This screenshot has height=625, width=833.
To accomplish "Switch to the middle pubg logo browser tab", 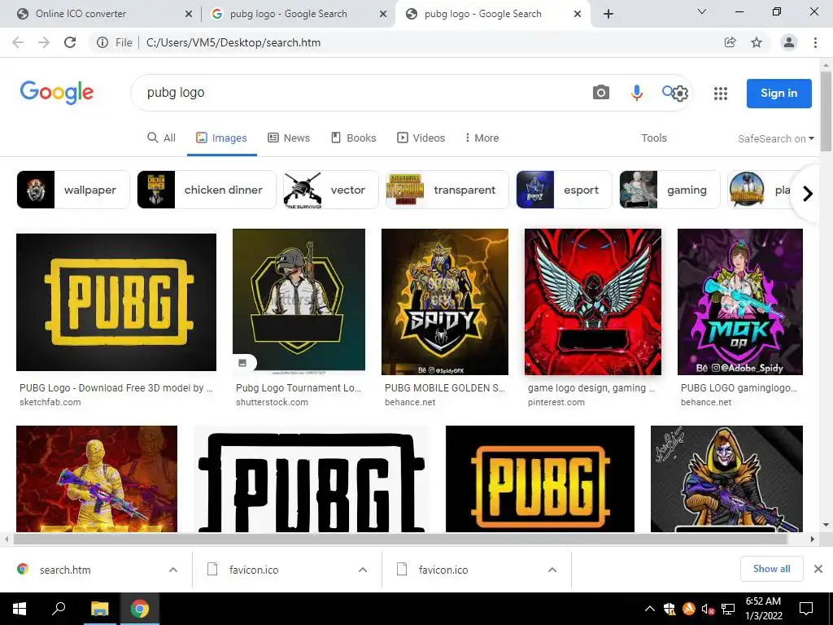I will pyautogui.click(x=298, y=14).
